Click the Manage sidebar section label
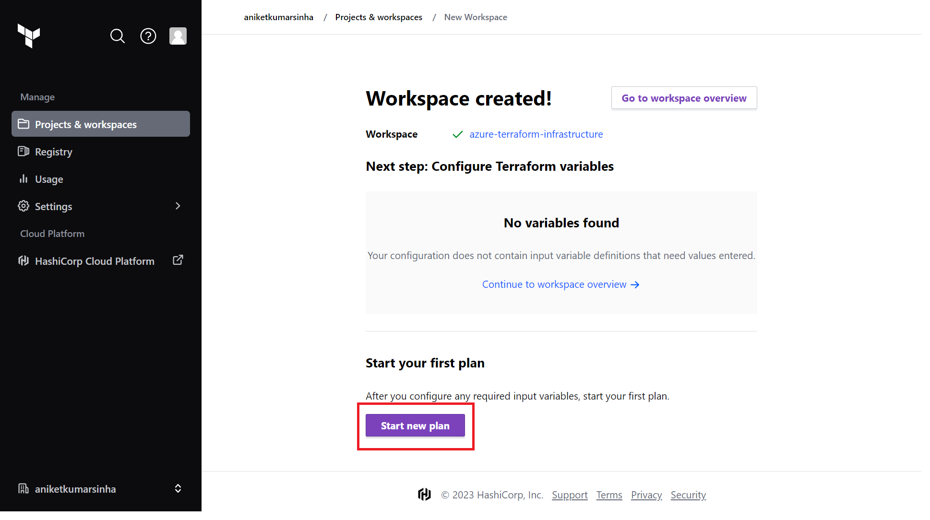Viewport: 930px width, 520px height. (x=37, y=97)
